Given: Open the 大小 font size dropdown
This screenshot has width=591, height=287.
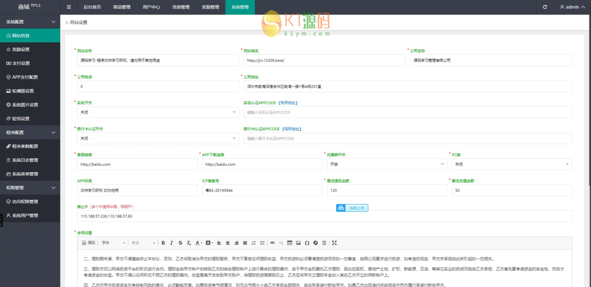Looking at the screenshot, I should [x=143, y=243].
